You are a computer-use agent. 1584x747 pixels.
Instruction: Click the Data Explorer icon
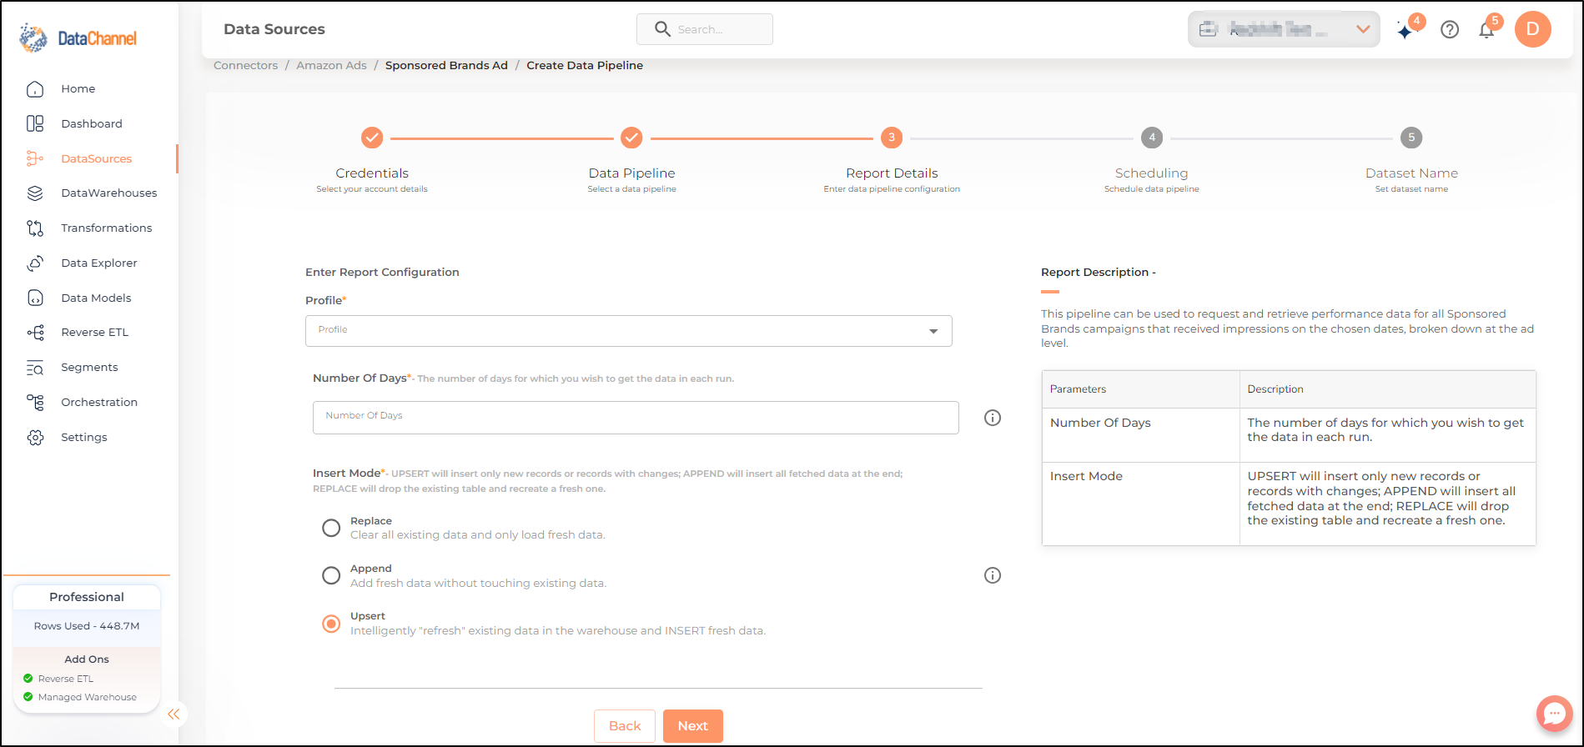35,263
